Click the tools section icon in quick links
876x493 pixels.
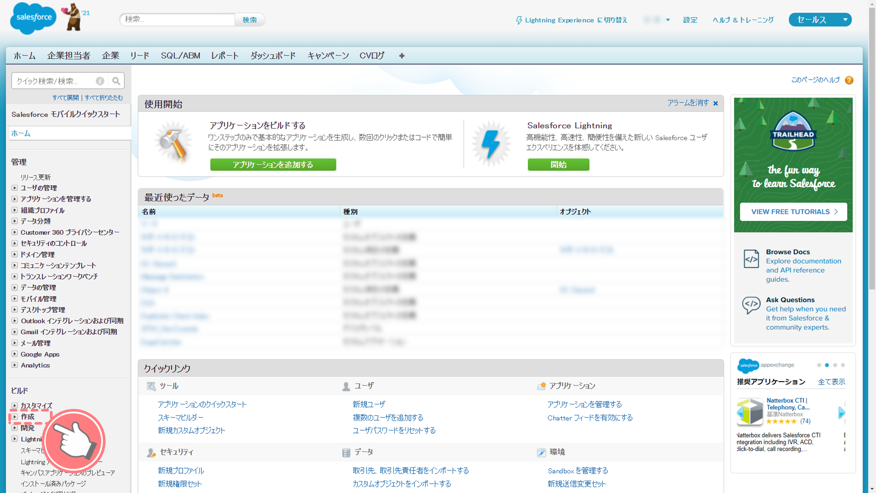[x=151, y=386]
